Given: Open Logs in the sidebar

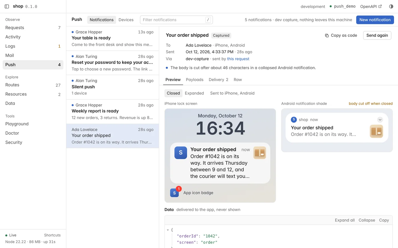Looking at the screenshot, I should pos(33,46).
